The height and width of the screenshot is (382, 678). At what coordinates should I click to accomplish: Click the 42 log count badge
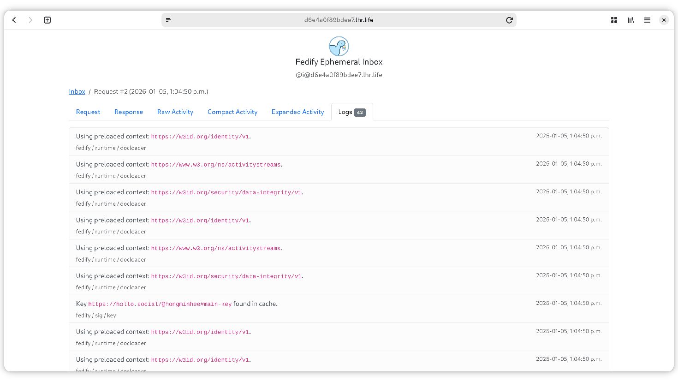tap(360, 112)
